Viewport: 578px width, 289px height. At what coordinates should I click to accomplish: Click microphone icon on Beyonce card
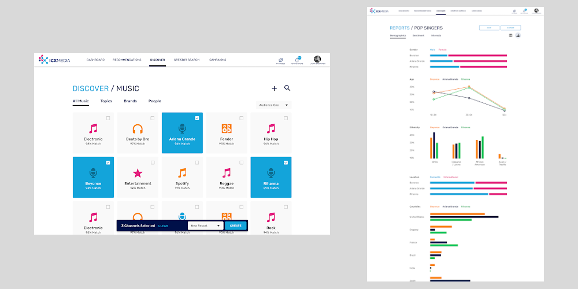pyautogui.click(x=93, y=173)
